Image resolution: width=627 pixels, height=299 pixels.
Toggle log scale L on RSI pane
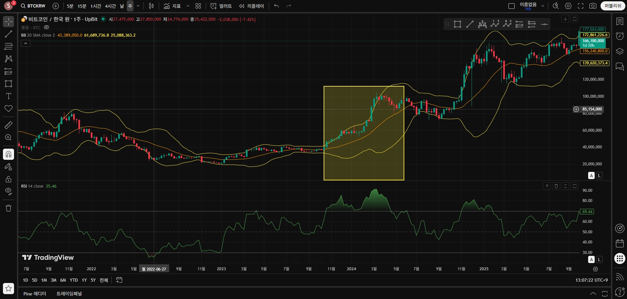tap(599, 259)
